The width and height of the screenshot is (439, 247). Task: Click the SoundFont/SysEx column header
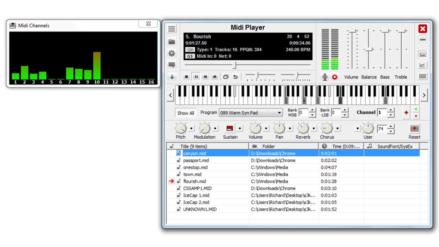click(392, 146)
